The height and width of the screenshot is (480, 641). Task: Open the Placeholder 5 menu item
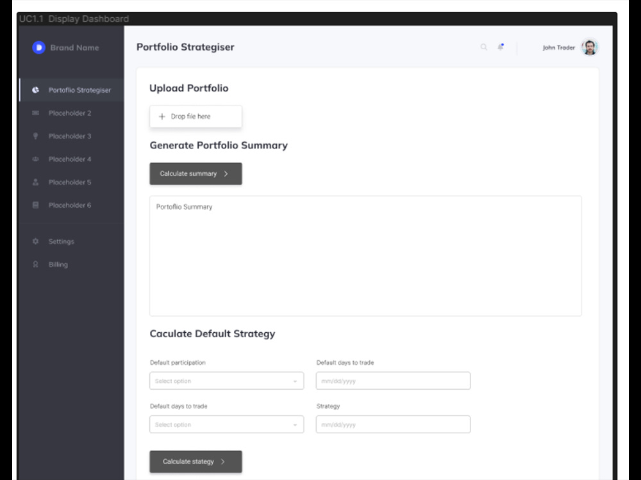pos(72,182)
